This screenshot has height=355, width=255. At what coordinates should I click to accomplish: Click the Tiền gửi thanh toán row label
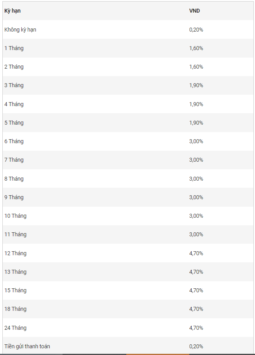click(27, 346)
